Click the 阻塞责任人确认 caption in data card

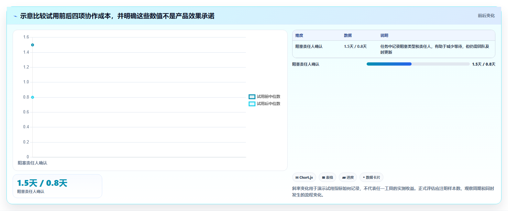[x=31, y=192]
